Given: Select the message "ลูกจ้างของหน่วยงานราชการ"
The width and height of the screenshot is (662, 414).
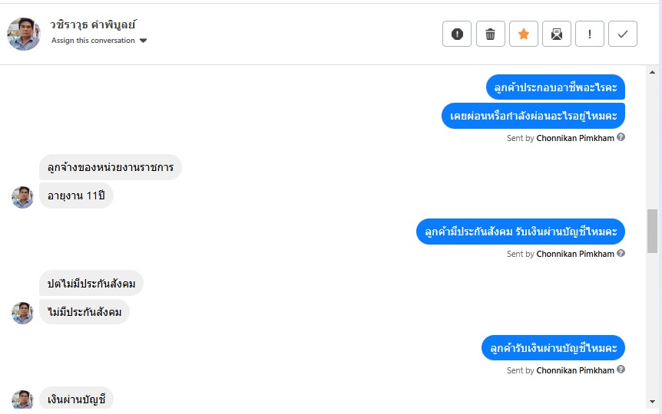Looking at the screenshot, I should coord(110,167).
